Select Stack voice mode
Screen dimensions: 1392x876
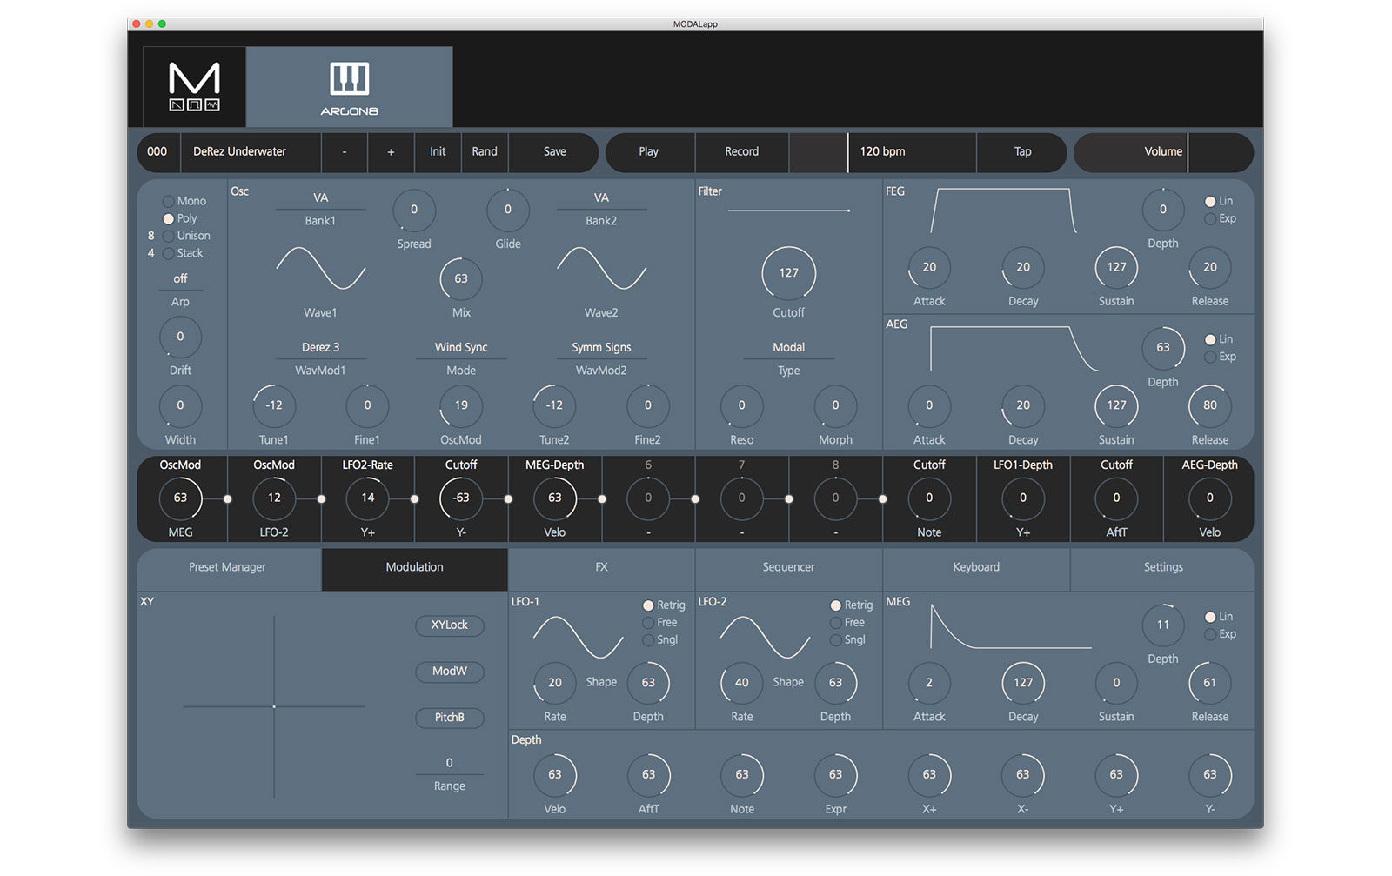click(x=183, y=253)
